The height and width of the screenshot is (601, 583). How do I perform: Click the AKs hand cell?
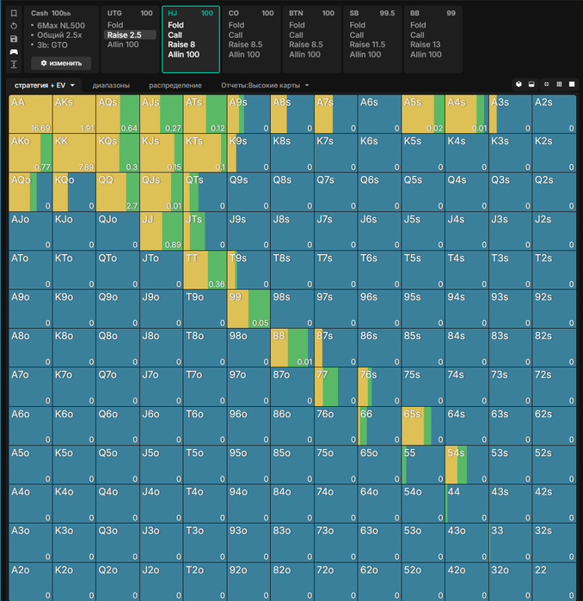(x=74, y=114)
